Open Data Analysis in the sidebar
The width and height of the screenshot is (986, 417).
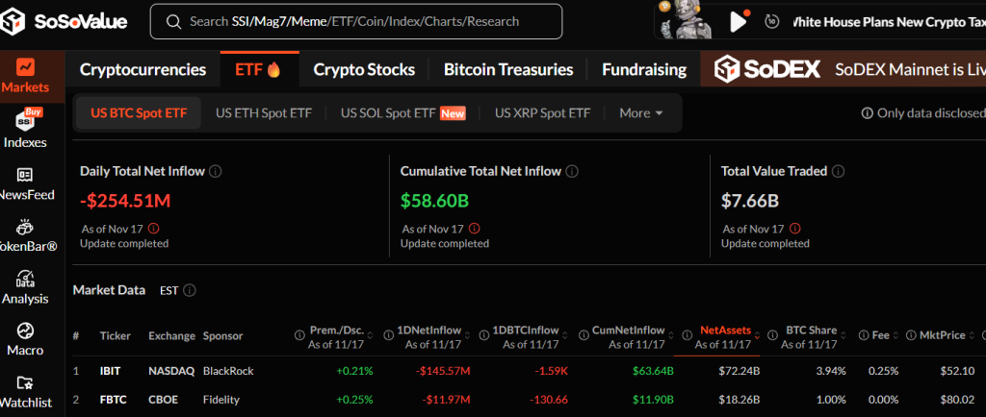(25, 288)
